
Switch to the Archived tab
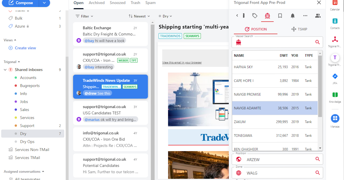coord(97,3)
